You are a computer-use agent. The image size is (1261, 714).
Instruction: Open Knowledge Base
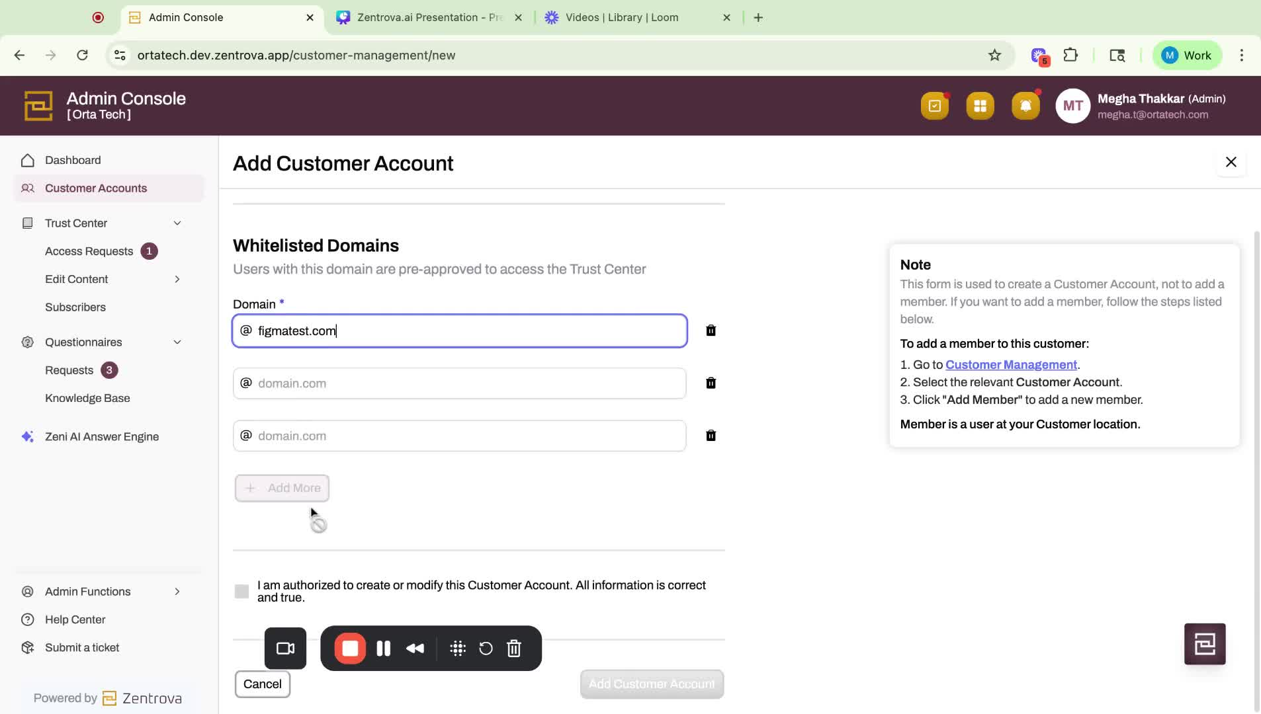click(x=87, y=399)
